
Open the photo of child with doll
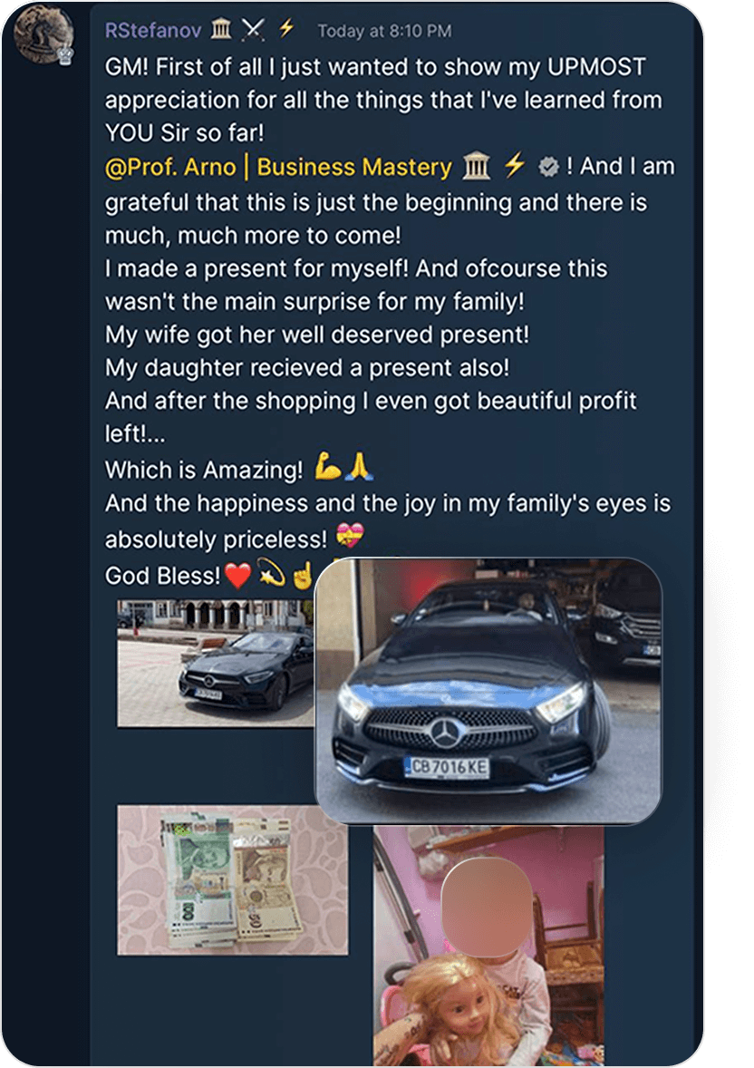coord(488,943)
